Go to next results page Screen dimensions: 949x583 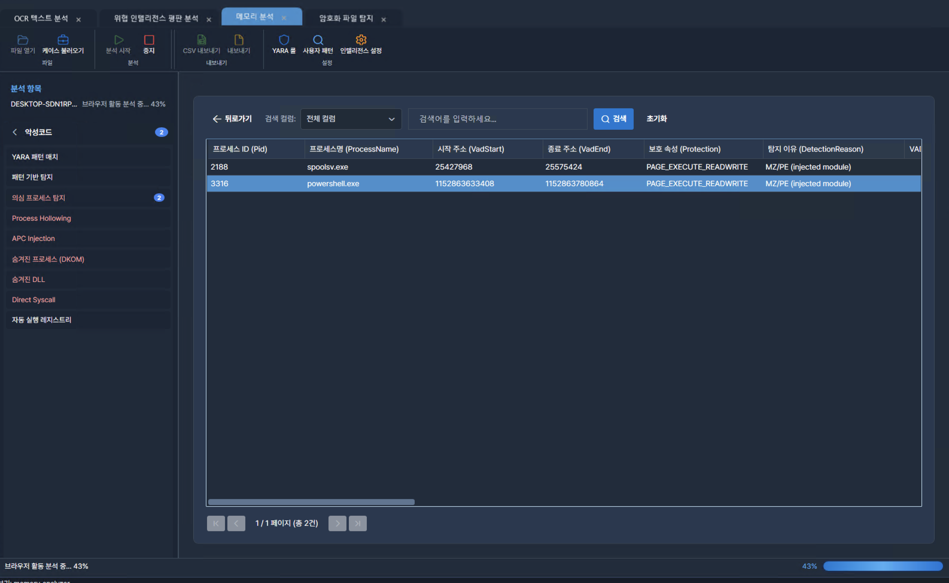pos(337,523)
